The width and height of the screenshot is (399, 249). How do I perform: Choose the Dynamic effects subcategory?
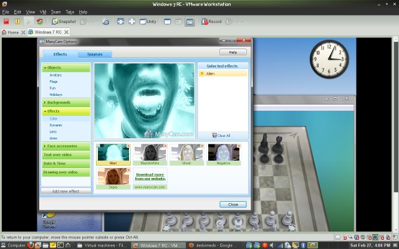pyautogui.click(x=56, y=125)
